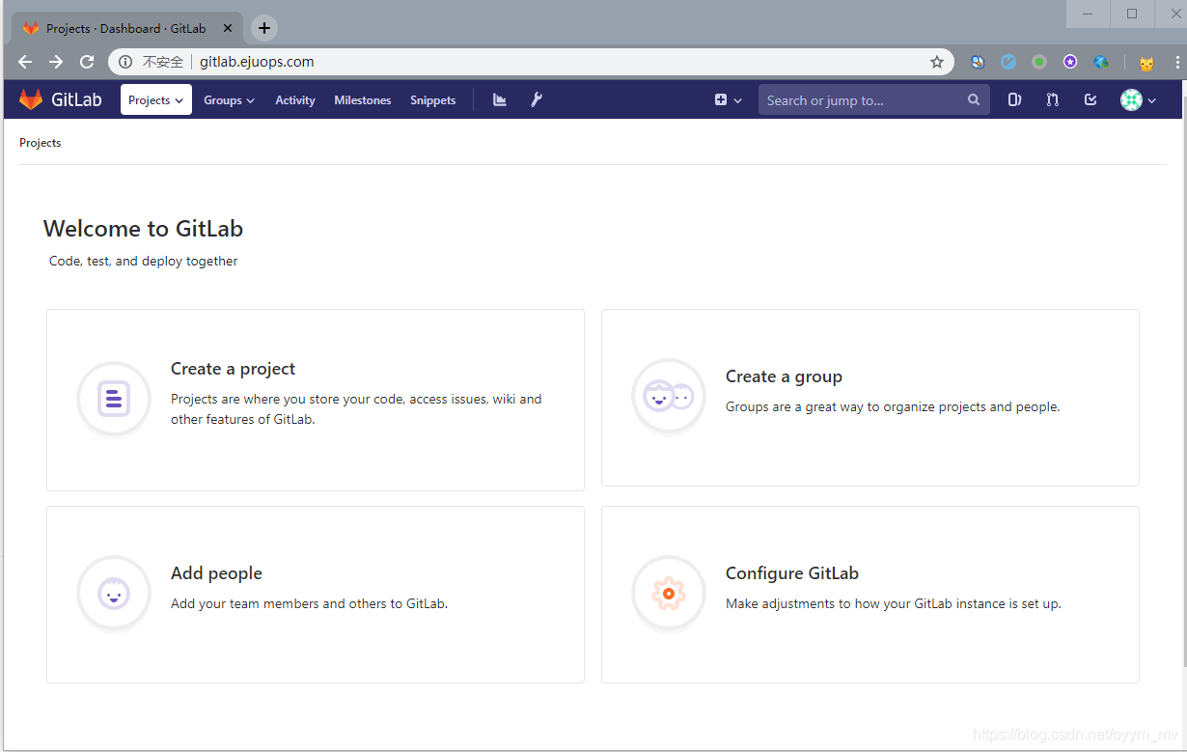Click the Projects breadcrumb
The image size is (1187, 752).
[41, 143]
